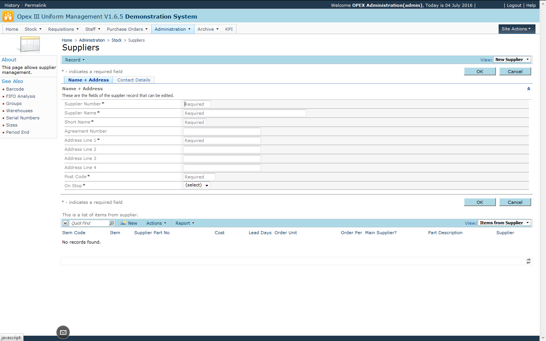Open the Sizes sidebar link

11,125
